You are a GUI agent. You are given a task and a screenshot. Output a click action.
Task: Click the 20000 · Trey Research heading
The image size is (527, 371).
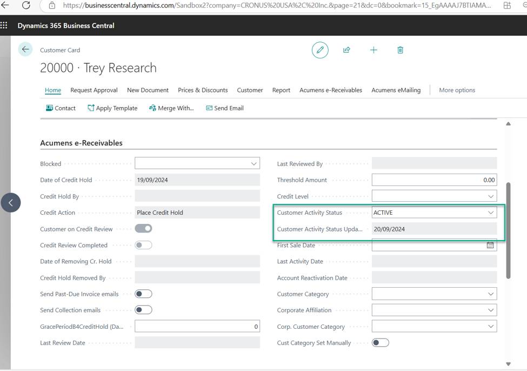[98, 68]
